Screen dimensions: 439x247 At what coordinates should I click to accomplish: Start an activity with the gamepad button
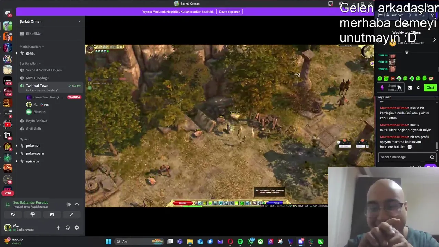52,214
